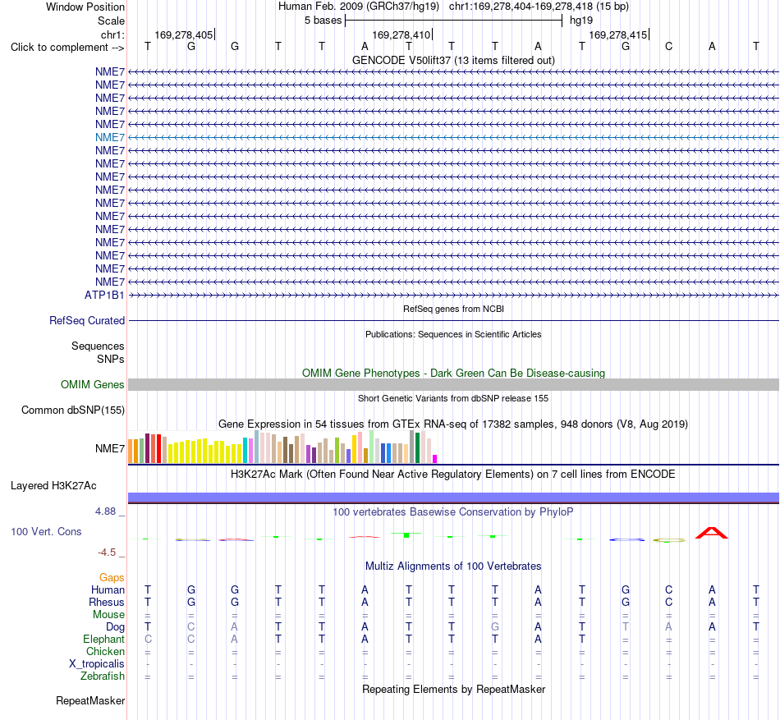Click position marker 169,278,410

point(401,34)
